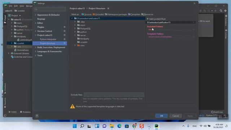Click the Exclude files input field

point(114,95)
